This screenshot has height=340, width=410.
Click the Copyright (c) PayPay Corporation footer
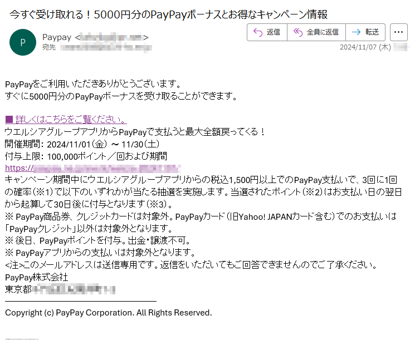coord(109,313)
